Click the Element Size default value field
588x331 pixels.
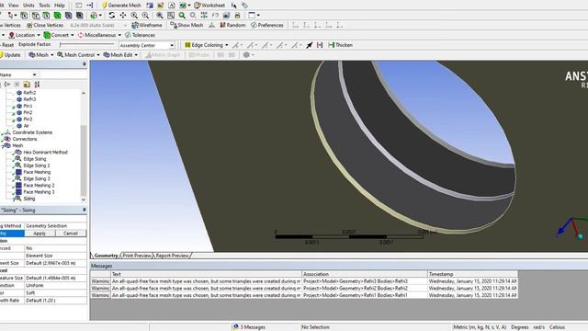(55, 263)
